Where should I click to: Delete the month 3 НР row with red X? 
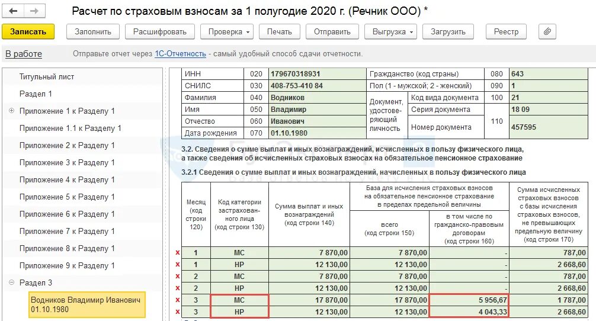coord(178,312)
